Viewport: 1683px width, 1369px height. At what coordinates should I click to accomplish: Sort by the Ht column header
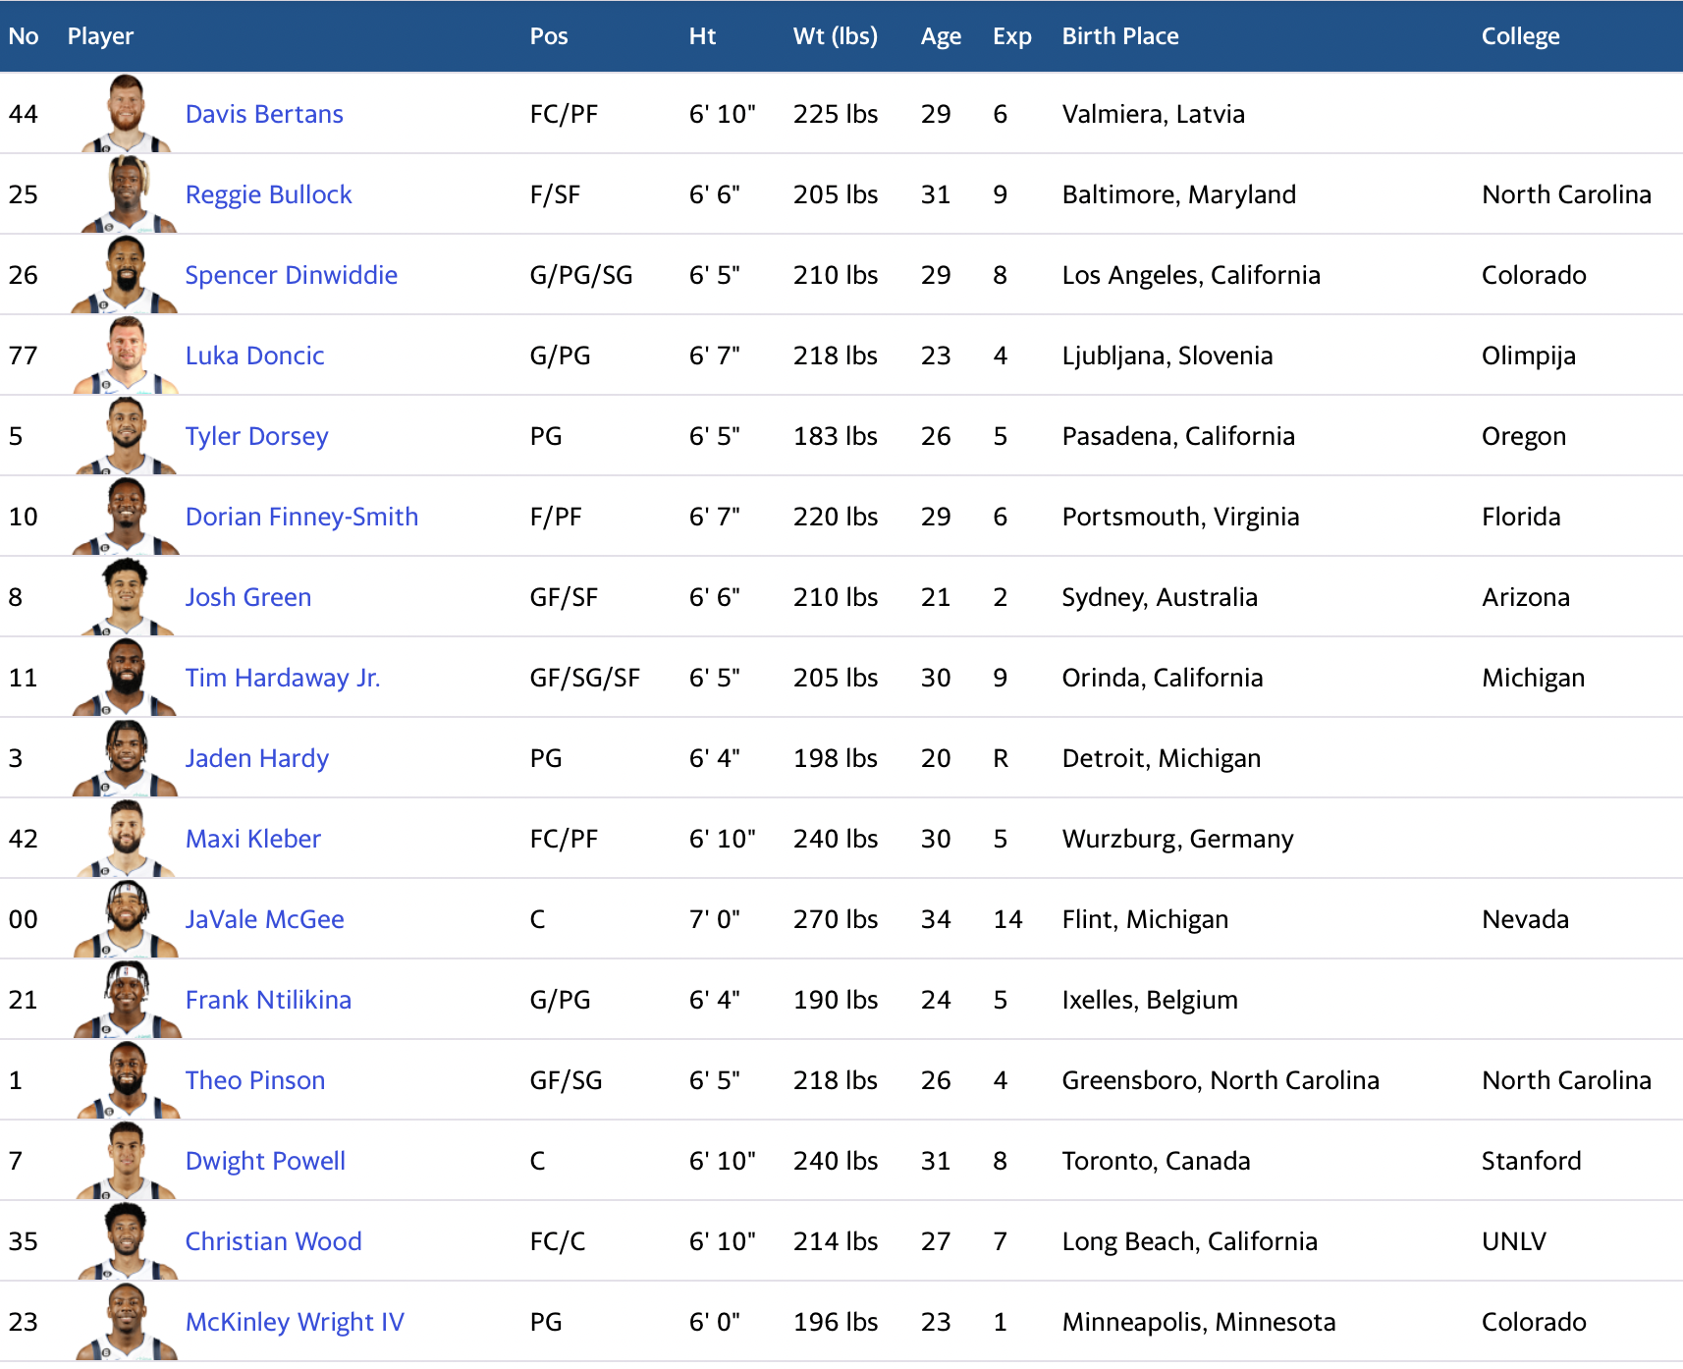tap(702, 36)
